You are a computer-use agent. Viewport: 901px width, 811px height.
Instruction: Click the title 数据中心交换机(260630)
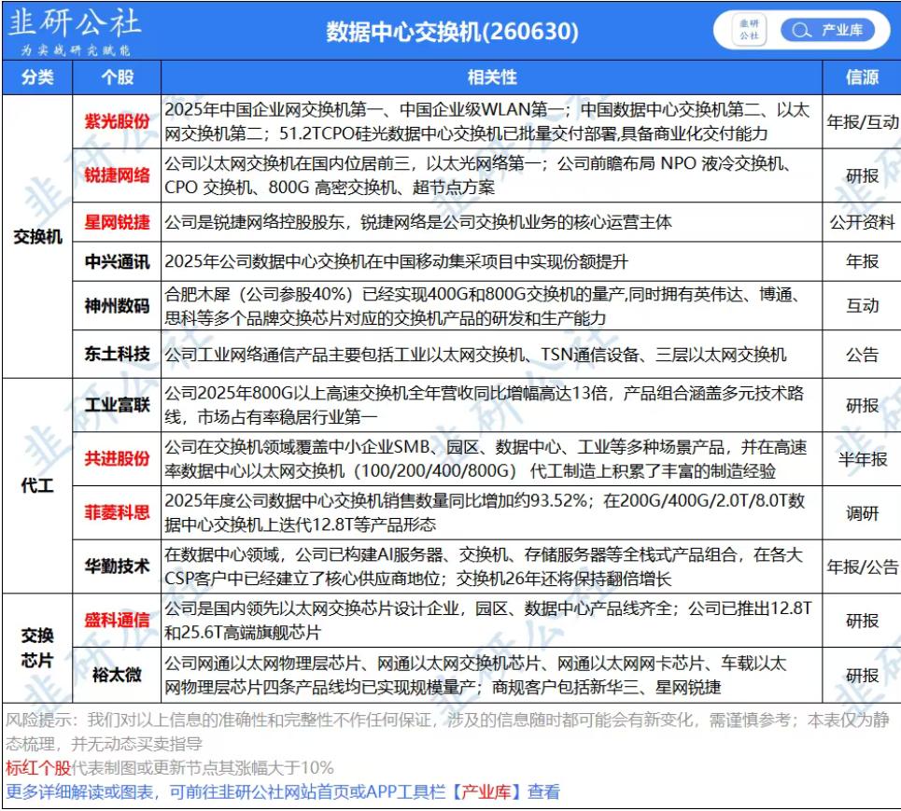coord(452,32)
